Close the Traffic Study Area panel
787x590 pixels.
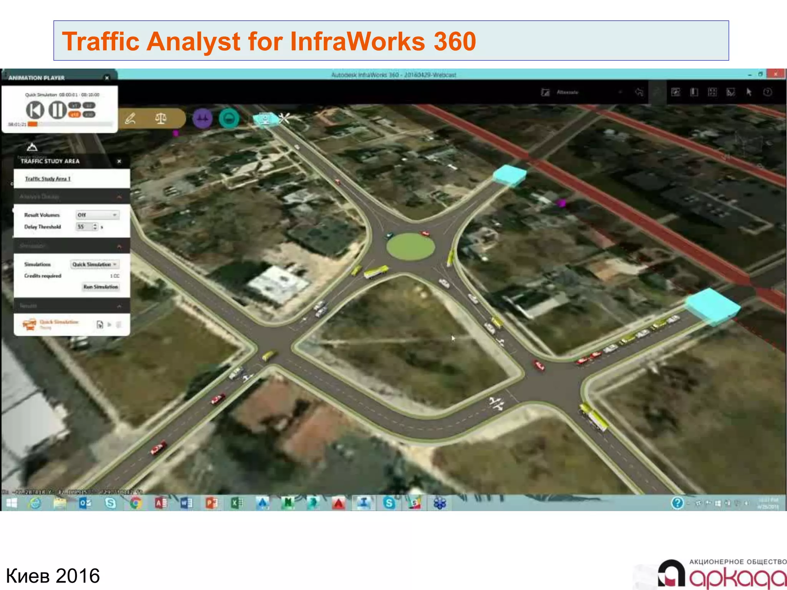pos(119,161)
